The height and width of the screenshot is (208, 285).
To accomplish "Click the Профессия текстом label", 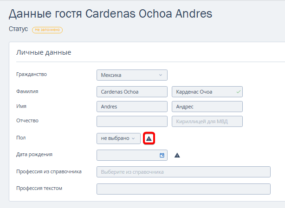I will pyautogui.click(x=39, y=188).
